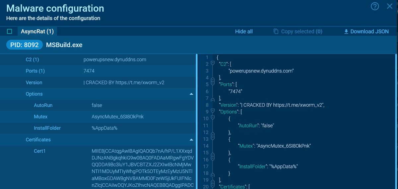The image size is (398, 189).
Task: Tick the checkbox next to AsyncRat
Action: click(x=10, y=31)
